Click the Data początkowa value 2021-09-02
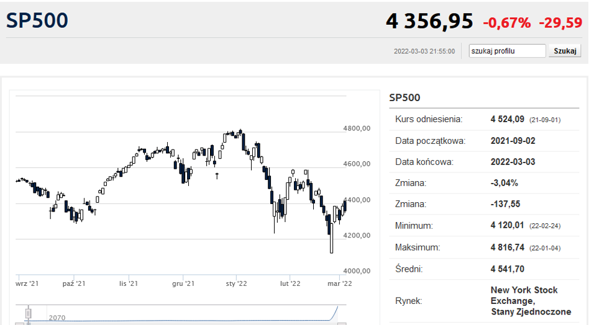Viewport: 589px width, 325px height. tap(513, 141)
